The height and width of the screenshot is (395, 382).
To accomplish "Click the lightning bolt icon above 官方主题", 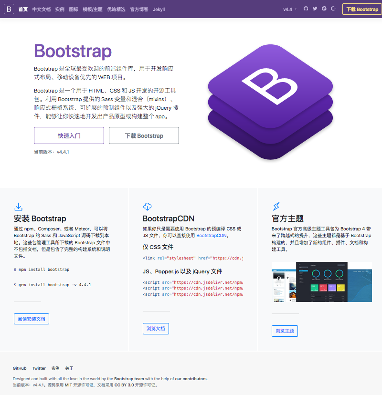I will (x=276, y=206).
